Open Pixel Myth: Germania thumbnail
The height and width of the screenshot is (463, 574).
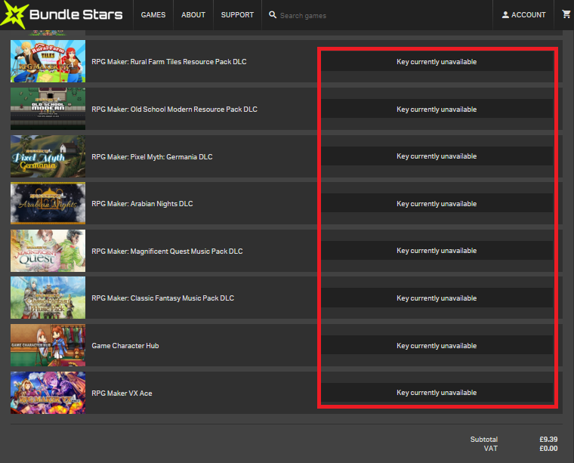pyautogui.click(x=48, y=156)
